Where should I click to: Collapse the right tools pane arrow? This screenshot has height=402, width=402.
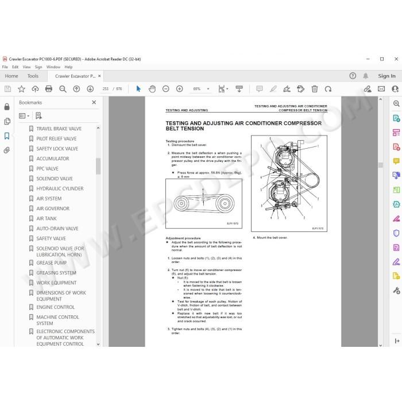pyautogui.click(x=397, y=341)
